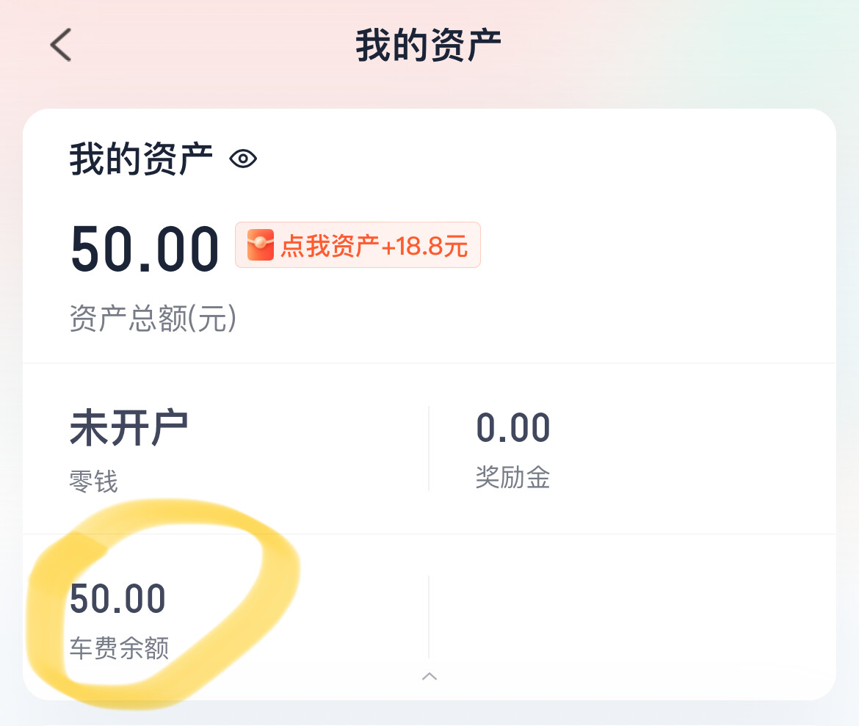Open the 点我资产+18.8元 promotion
This screenshot has height=726, width=859.
tap(373, 245)
